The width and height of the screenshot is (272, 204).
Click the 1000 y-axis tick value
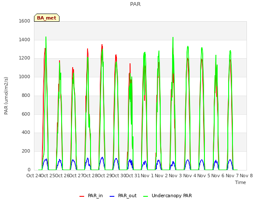click(x=25, y=76)
